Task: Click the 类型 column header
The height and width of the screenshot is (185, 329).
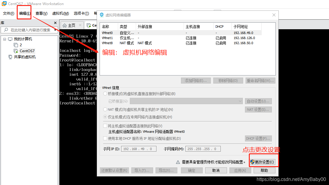Action: 127,27
